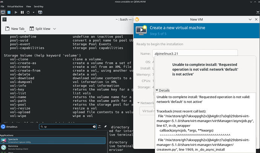This screenshot has width=260, height=153.
Task: Click New Tab in Konsole toolbar
Action: click(x=15, y=29)
